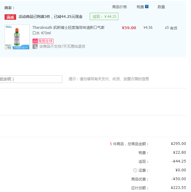
Task: Click the 海囤全球 pink badge
Action: (43, 41)
